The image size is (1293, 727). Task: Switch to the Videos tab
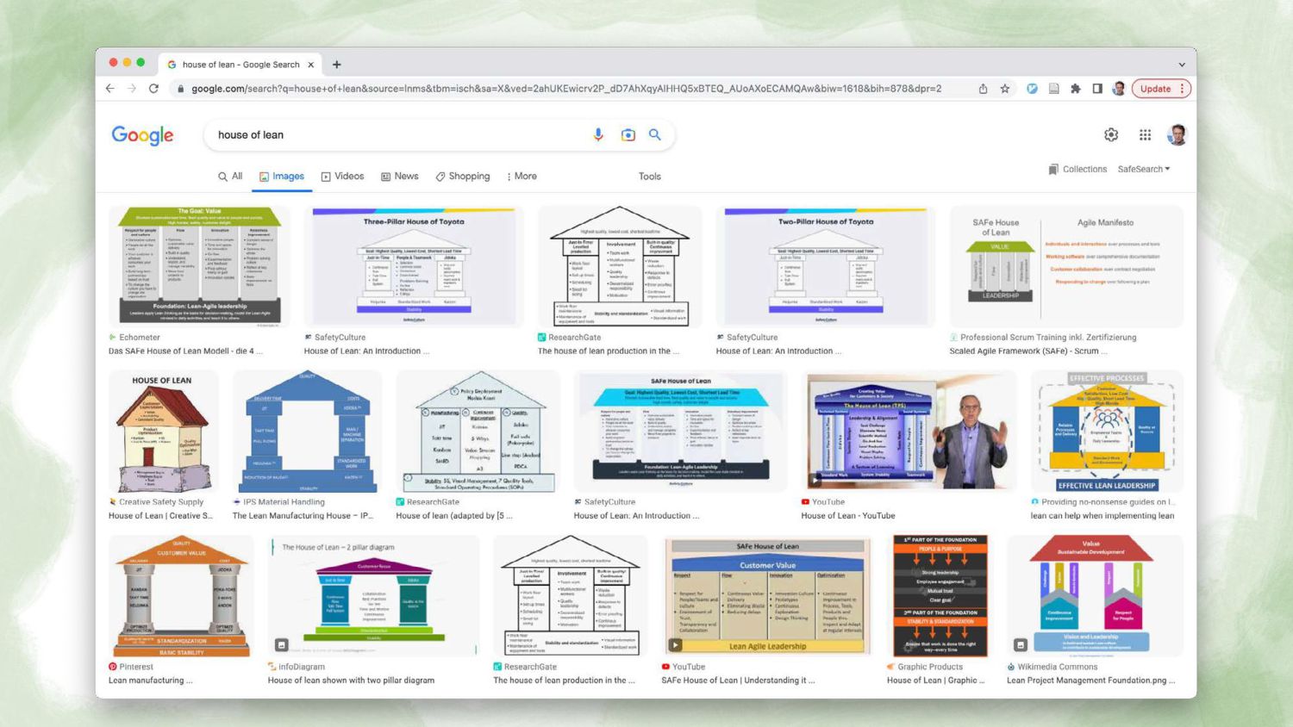tap(342, 176)
